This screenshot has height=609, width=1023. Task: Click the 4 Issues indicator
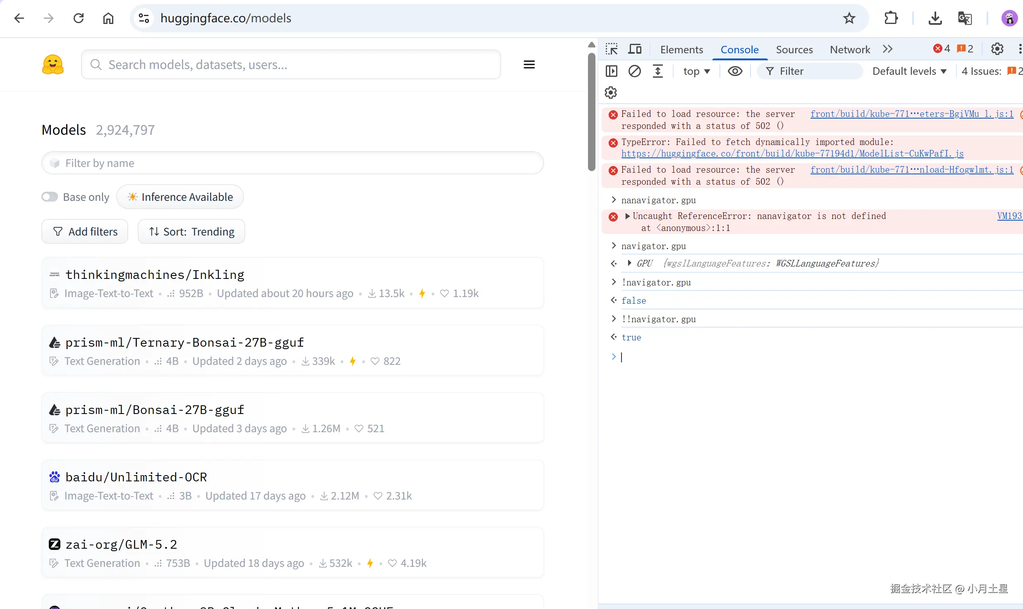click(992, 71)
